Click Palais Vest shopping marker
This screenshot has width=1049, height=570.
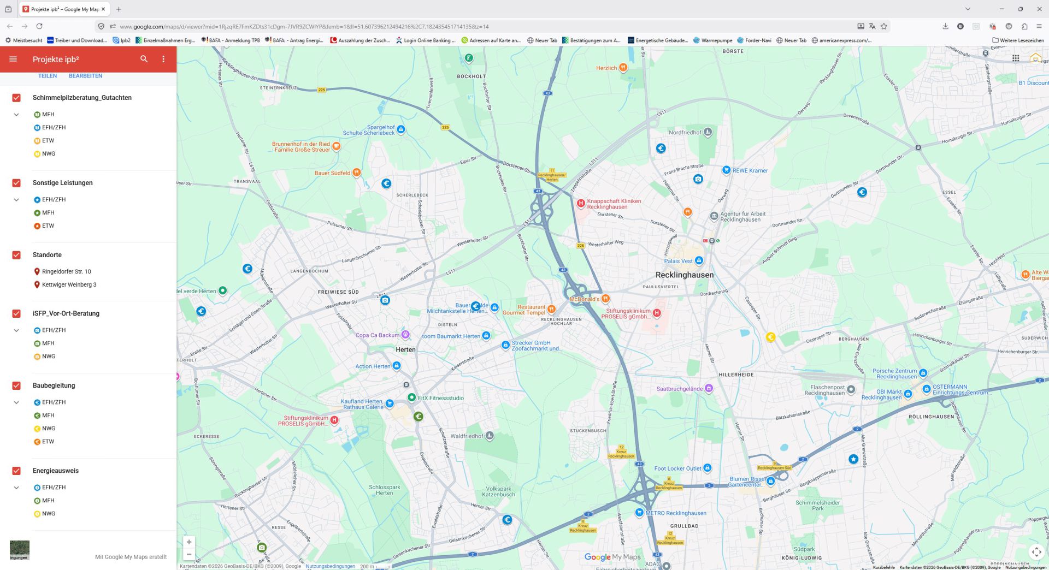tap(699, 260)
